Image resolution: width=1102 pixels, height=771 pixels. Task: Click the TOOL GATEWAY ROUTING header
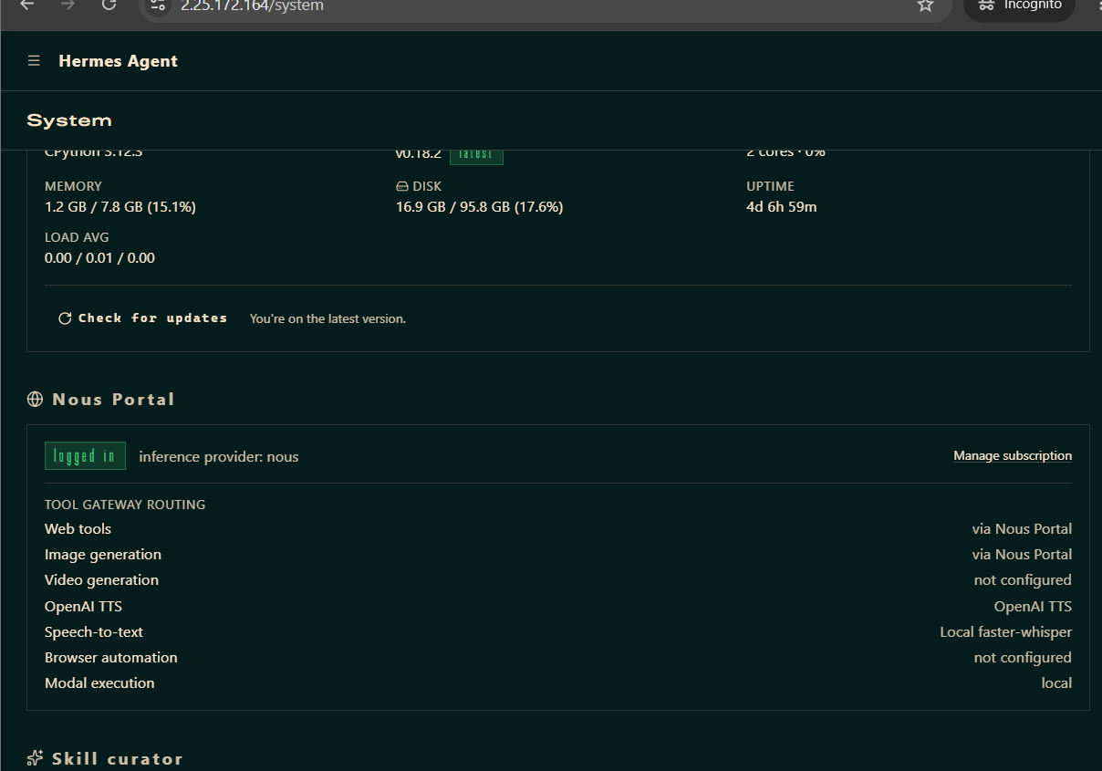(x=125, y=505)
